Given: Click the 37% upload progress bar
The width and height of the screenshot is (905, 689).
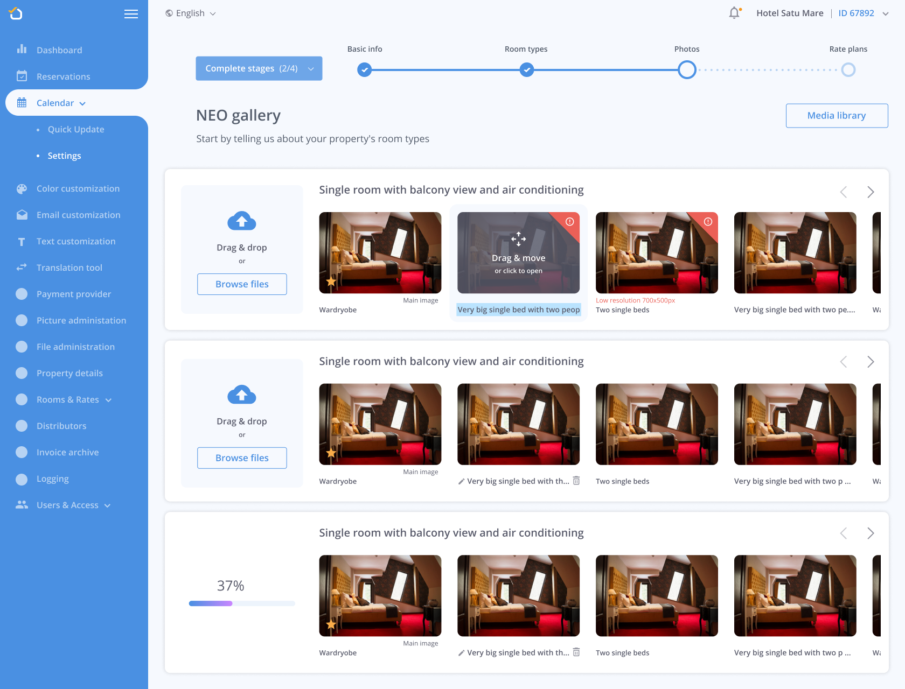Looking at the screenshot, I should [x=242, y=603].
